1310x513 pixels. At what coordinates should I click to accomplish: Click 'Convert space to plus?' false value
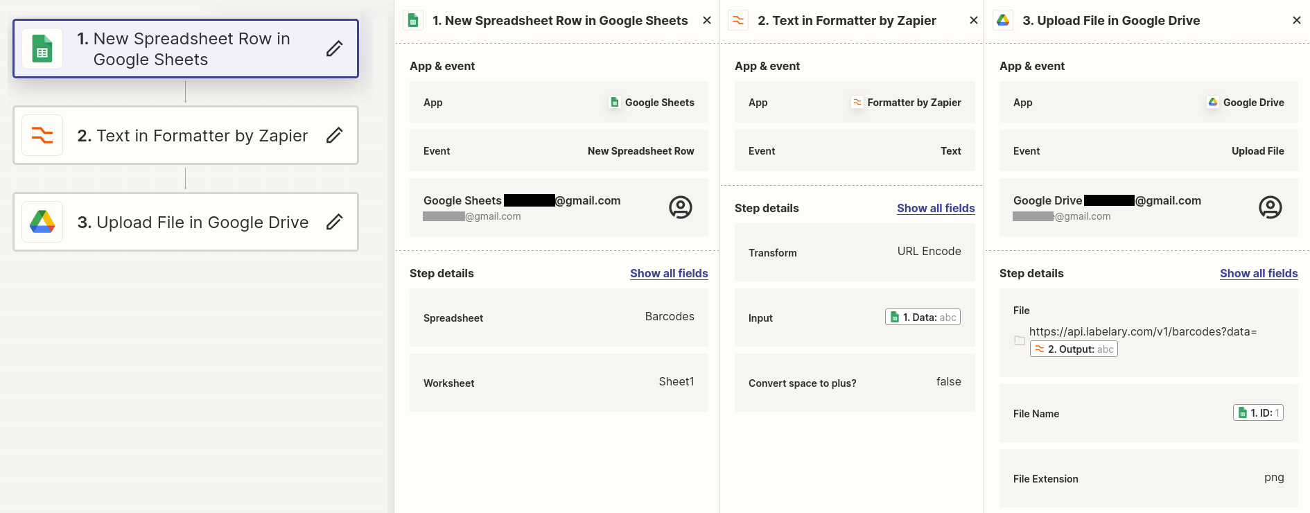948,382
